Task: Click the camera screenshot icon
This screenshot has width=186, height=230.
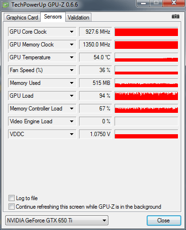Action: click(176, 16)
